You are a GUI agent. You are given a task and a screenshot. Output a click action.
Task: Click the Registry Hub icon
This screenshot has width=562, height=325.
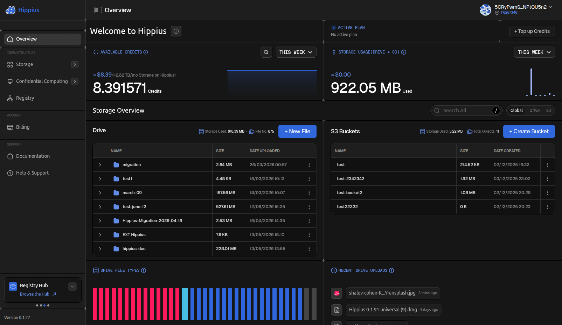(x=13, y=287)
